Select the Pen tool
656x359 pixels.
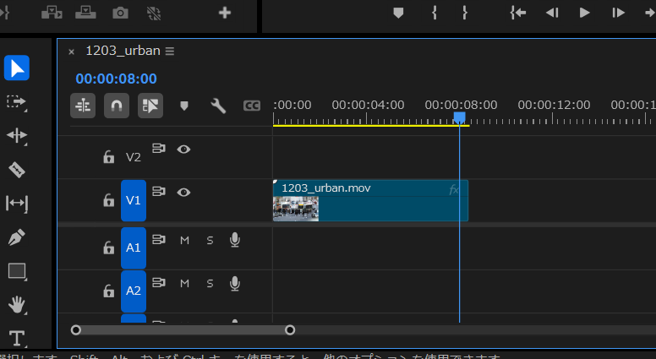coord(17,237)
